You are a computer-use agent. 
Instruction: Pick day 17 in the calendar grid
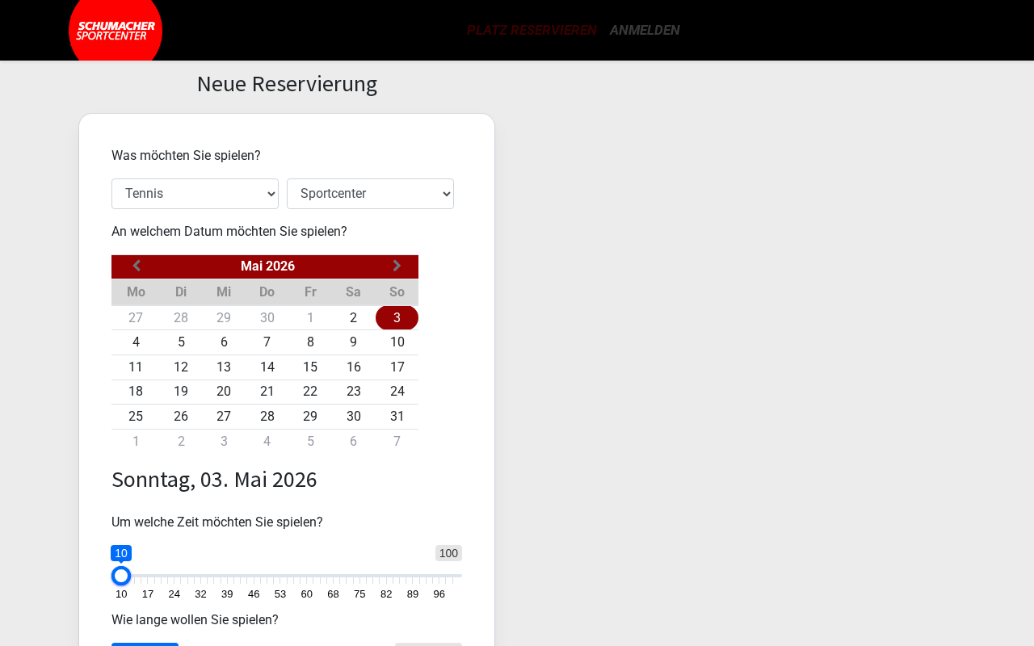[x=397, y=367]
